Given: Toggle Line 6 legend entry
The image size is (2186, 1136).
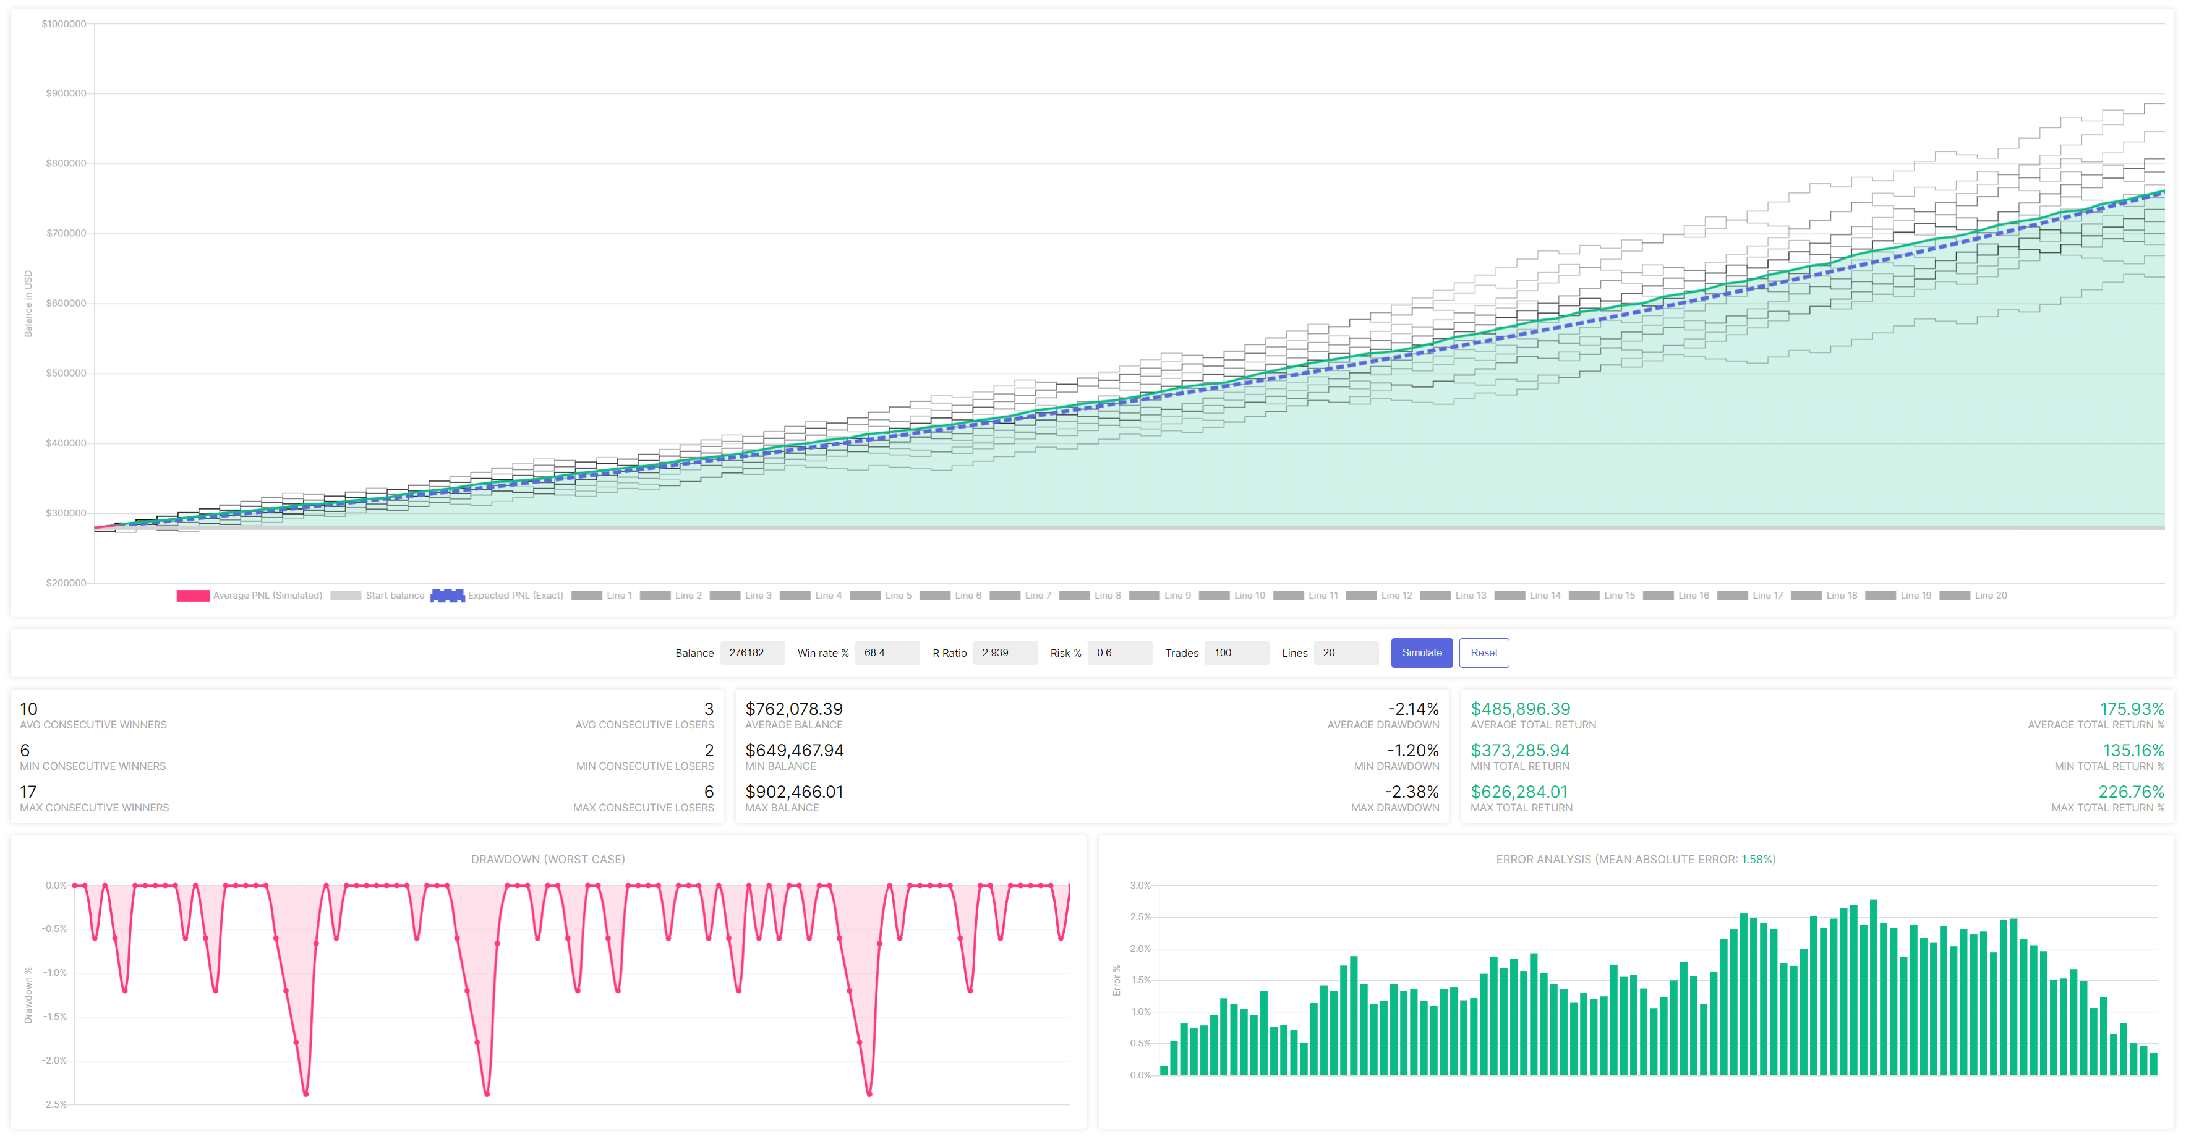Looking at the screenshot, I should [950, 596].
